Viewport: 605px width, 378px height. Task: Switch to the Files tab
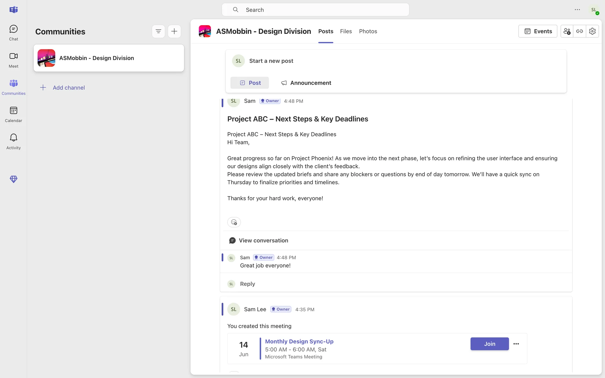(x=346, y=31)
